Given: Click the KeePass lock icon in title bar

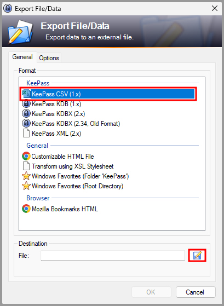Looking at the screenshot, I should pyautogui.click(x=8, y=8).
